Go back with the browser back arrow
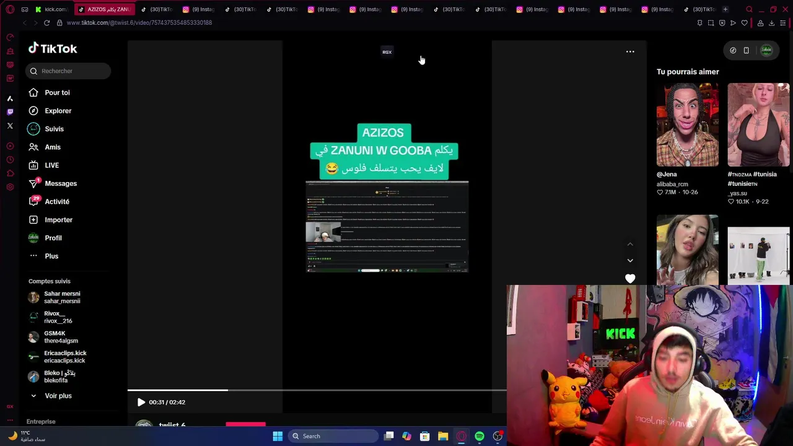This screenshot has width=793, height=446. [24, 23]
